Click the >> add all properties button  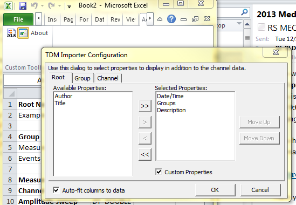click(x=145, y=106)
